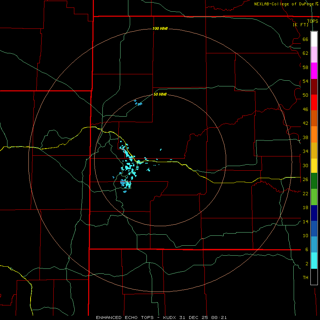Click legend value 22
Image resolution: width=320 pixels, height=320 pixels.
pyautogui.click(x=305, y=193)
